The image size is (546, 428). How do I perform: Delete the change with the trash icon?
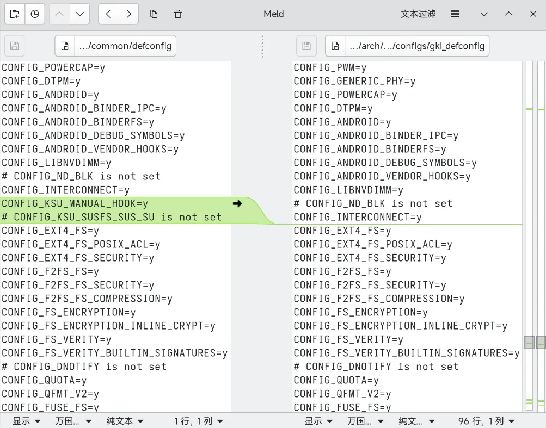(177, 14)
